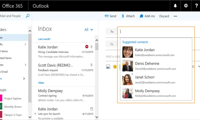Open the more actions ellipsis menu

coord(175,16)
